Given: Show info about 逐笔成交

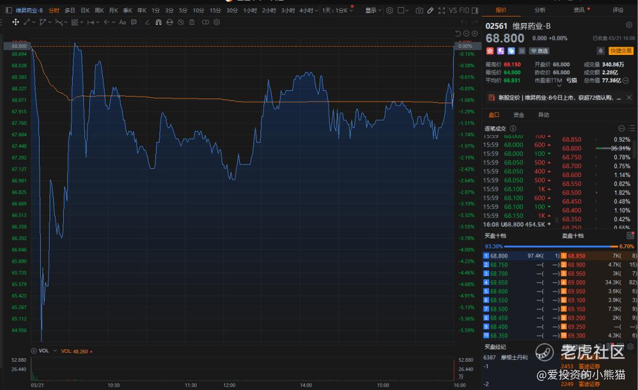Looking at the screenshot, I should pyautogui.click(x=513, y=129).
